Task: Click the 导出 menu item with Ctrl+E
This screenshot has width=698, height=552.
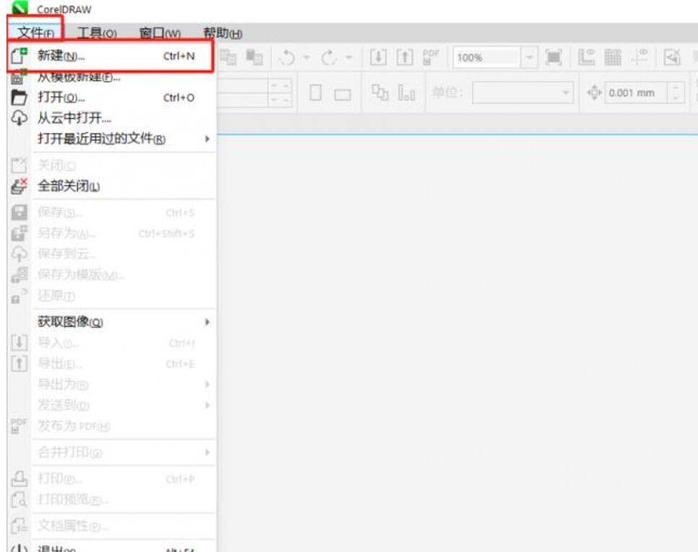Action: coord(111,364)
